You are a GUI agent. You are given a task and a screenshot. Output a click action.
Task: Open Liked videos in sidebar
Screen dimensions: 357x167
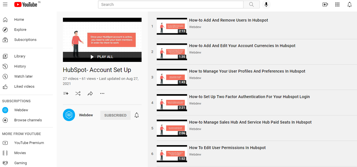(x=24, y=87)
